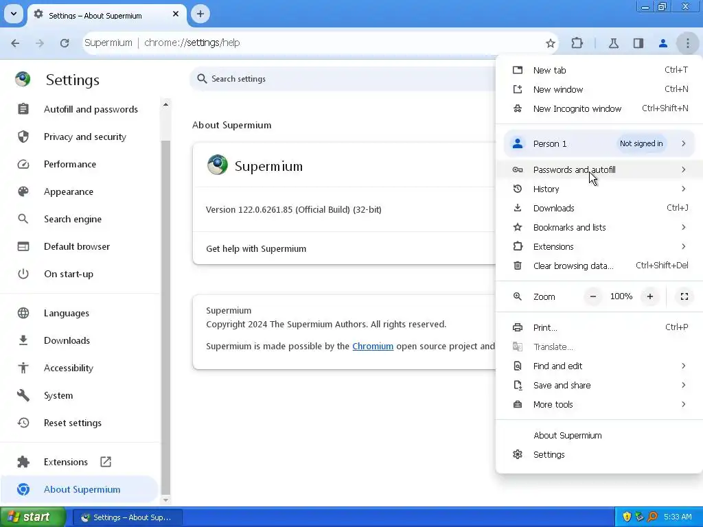Go to Appearance settings

pos(79,192)
